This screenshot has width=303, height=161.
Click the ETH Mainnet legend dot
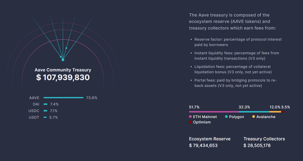coord(191,117)
